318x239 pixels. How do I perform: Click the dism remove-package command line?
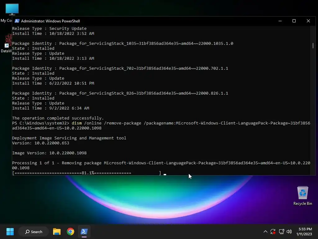click(x=161, y=126)
